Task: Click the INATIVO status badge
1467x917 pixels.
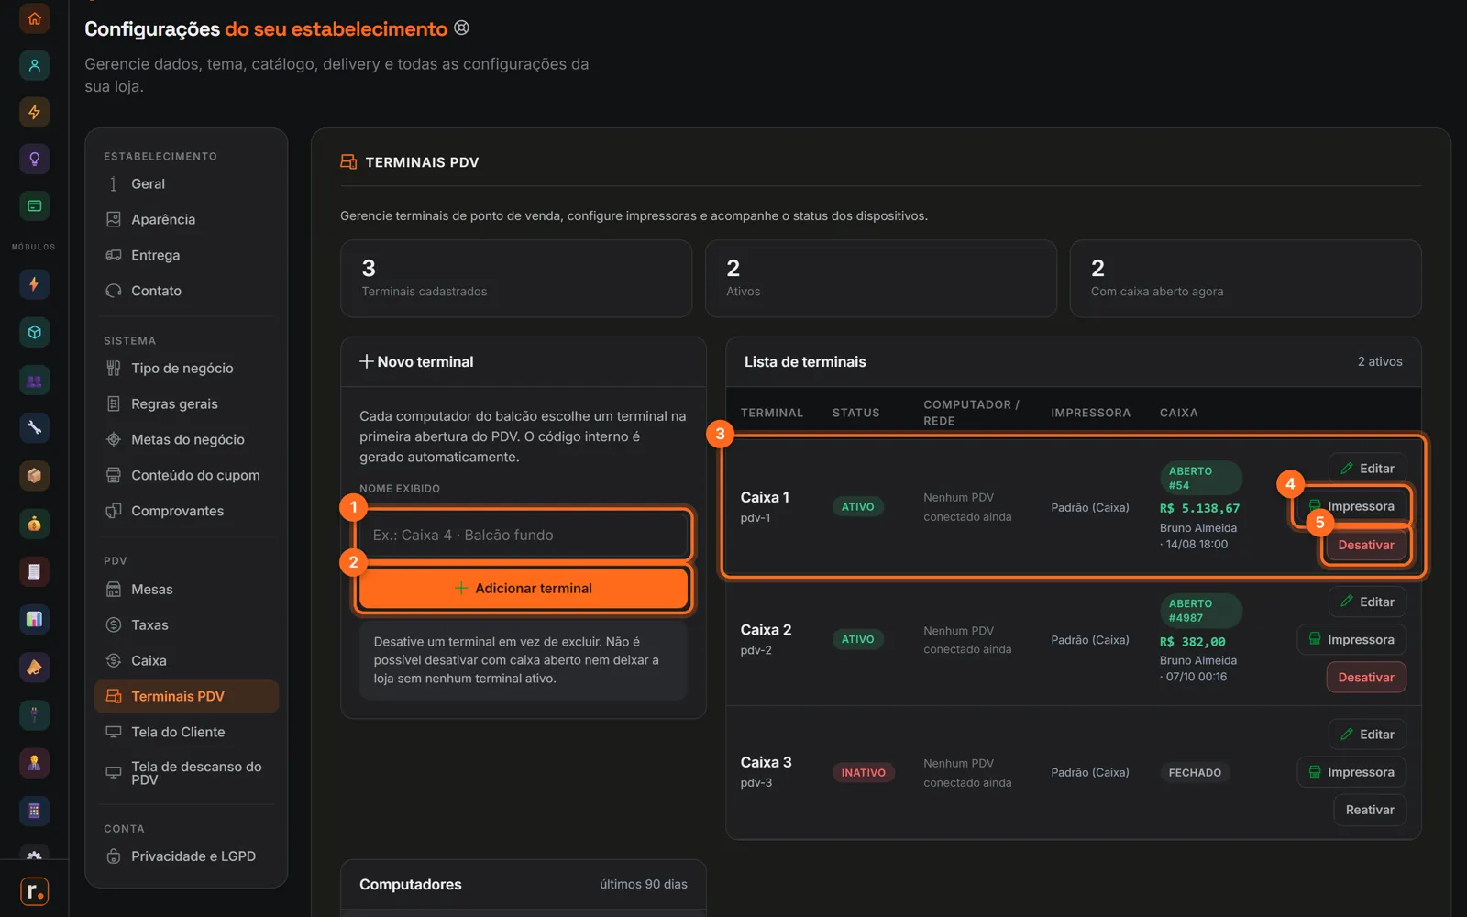Action: click(863, 773)
